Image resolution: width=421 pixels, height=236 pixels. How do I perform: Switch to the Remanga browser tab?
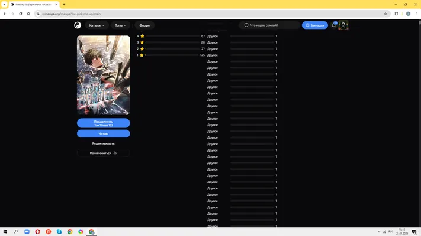point(34,5)
